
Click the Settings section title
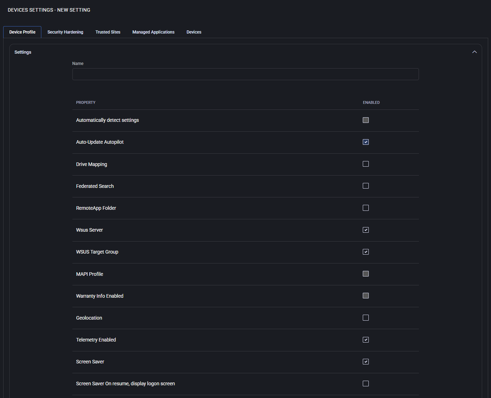point(23,52)
